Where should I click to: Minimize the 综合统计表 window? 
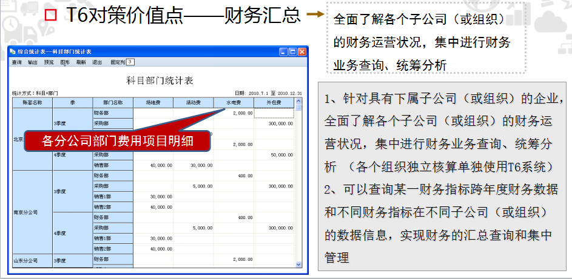[284, 52]
